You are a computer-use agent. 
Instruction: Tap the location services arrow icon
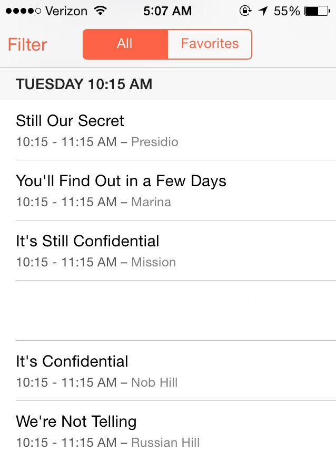tap(263, 11)
